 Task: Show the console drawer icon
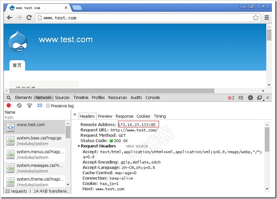240,98
